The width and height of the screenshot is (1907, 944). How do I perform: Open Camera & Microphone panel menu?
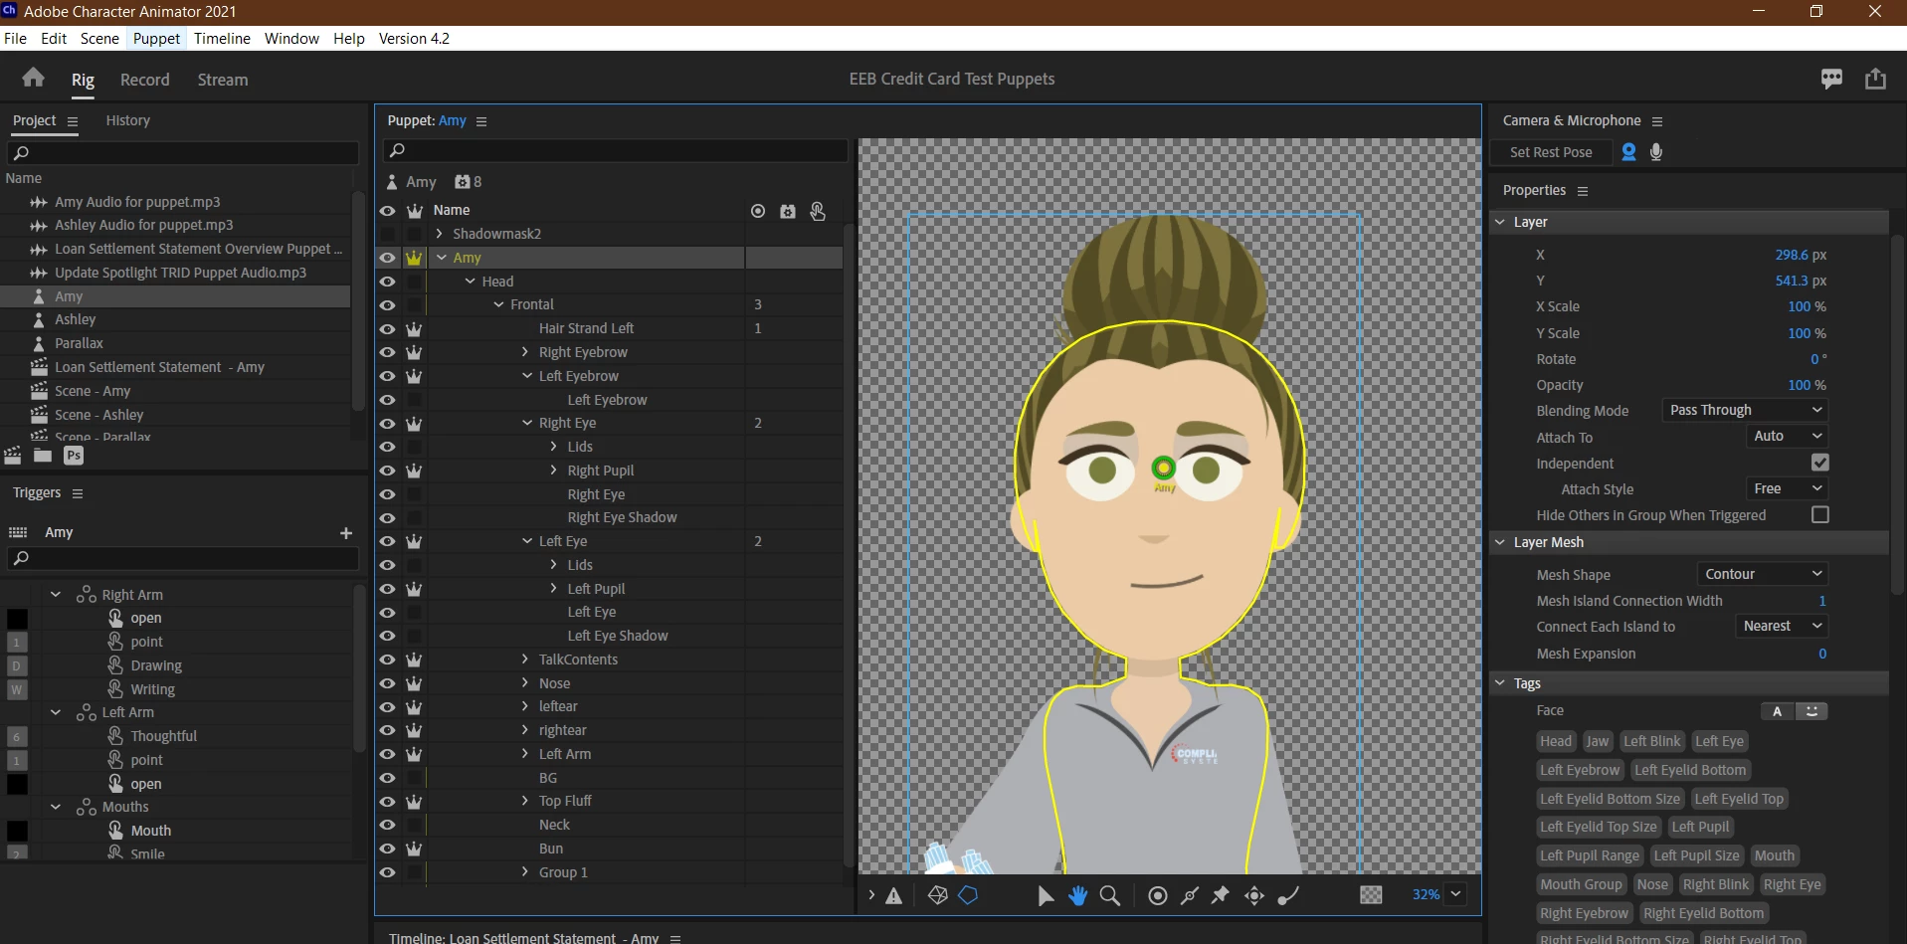pos(1657,121)
